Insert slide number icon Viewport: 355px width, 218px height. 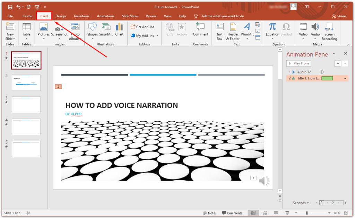coord(258,31)
